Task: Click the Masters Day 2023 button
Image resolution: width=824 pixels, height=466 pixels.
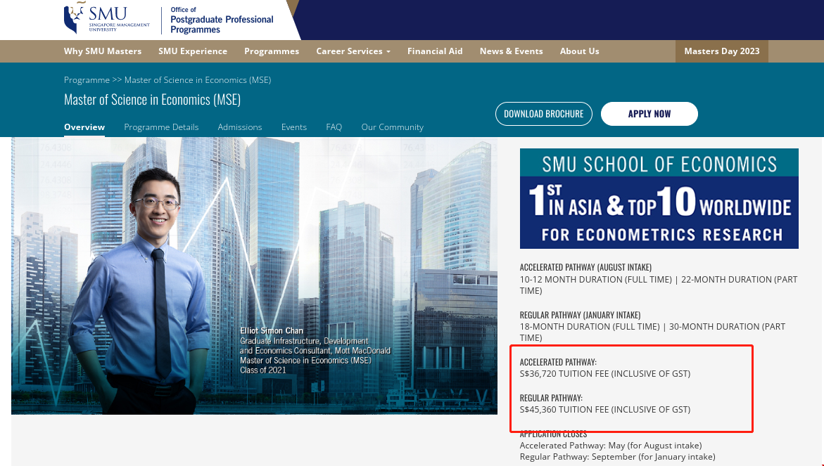Action: point(721,51)
